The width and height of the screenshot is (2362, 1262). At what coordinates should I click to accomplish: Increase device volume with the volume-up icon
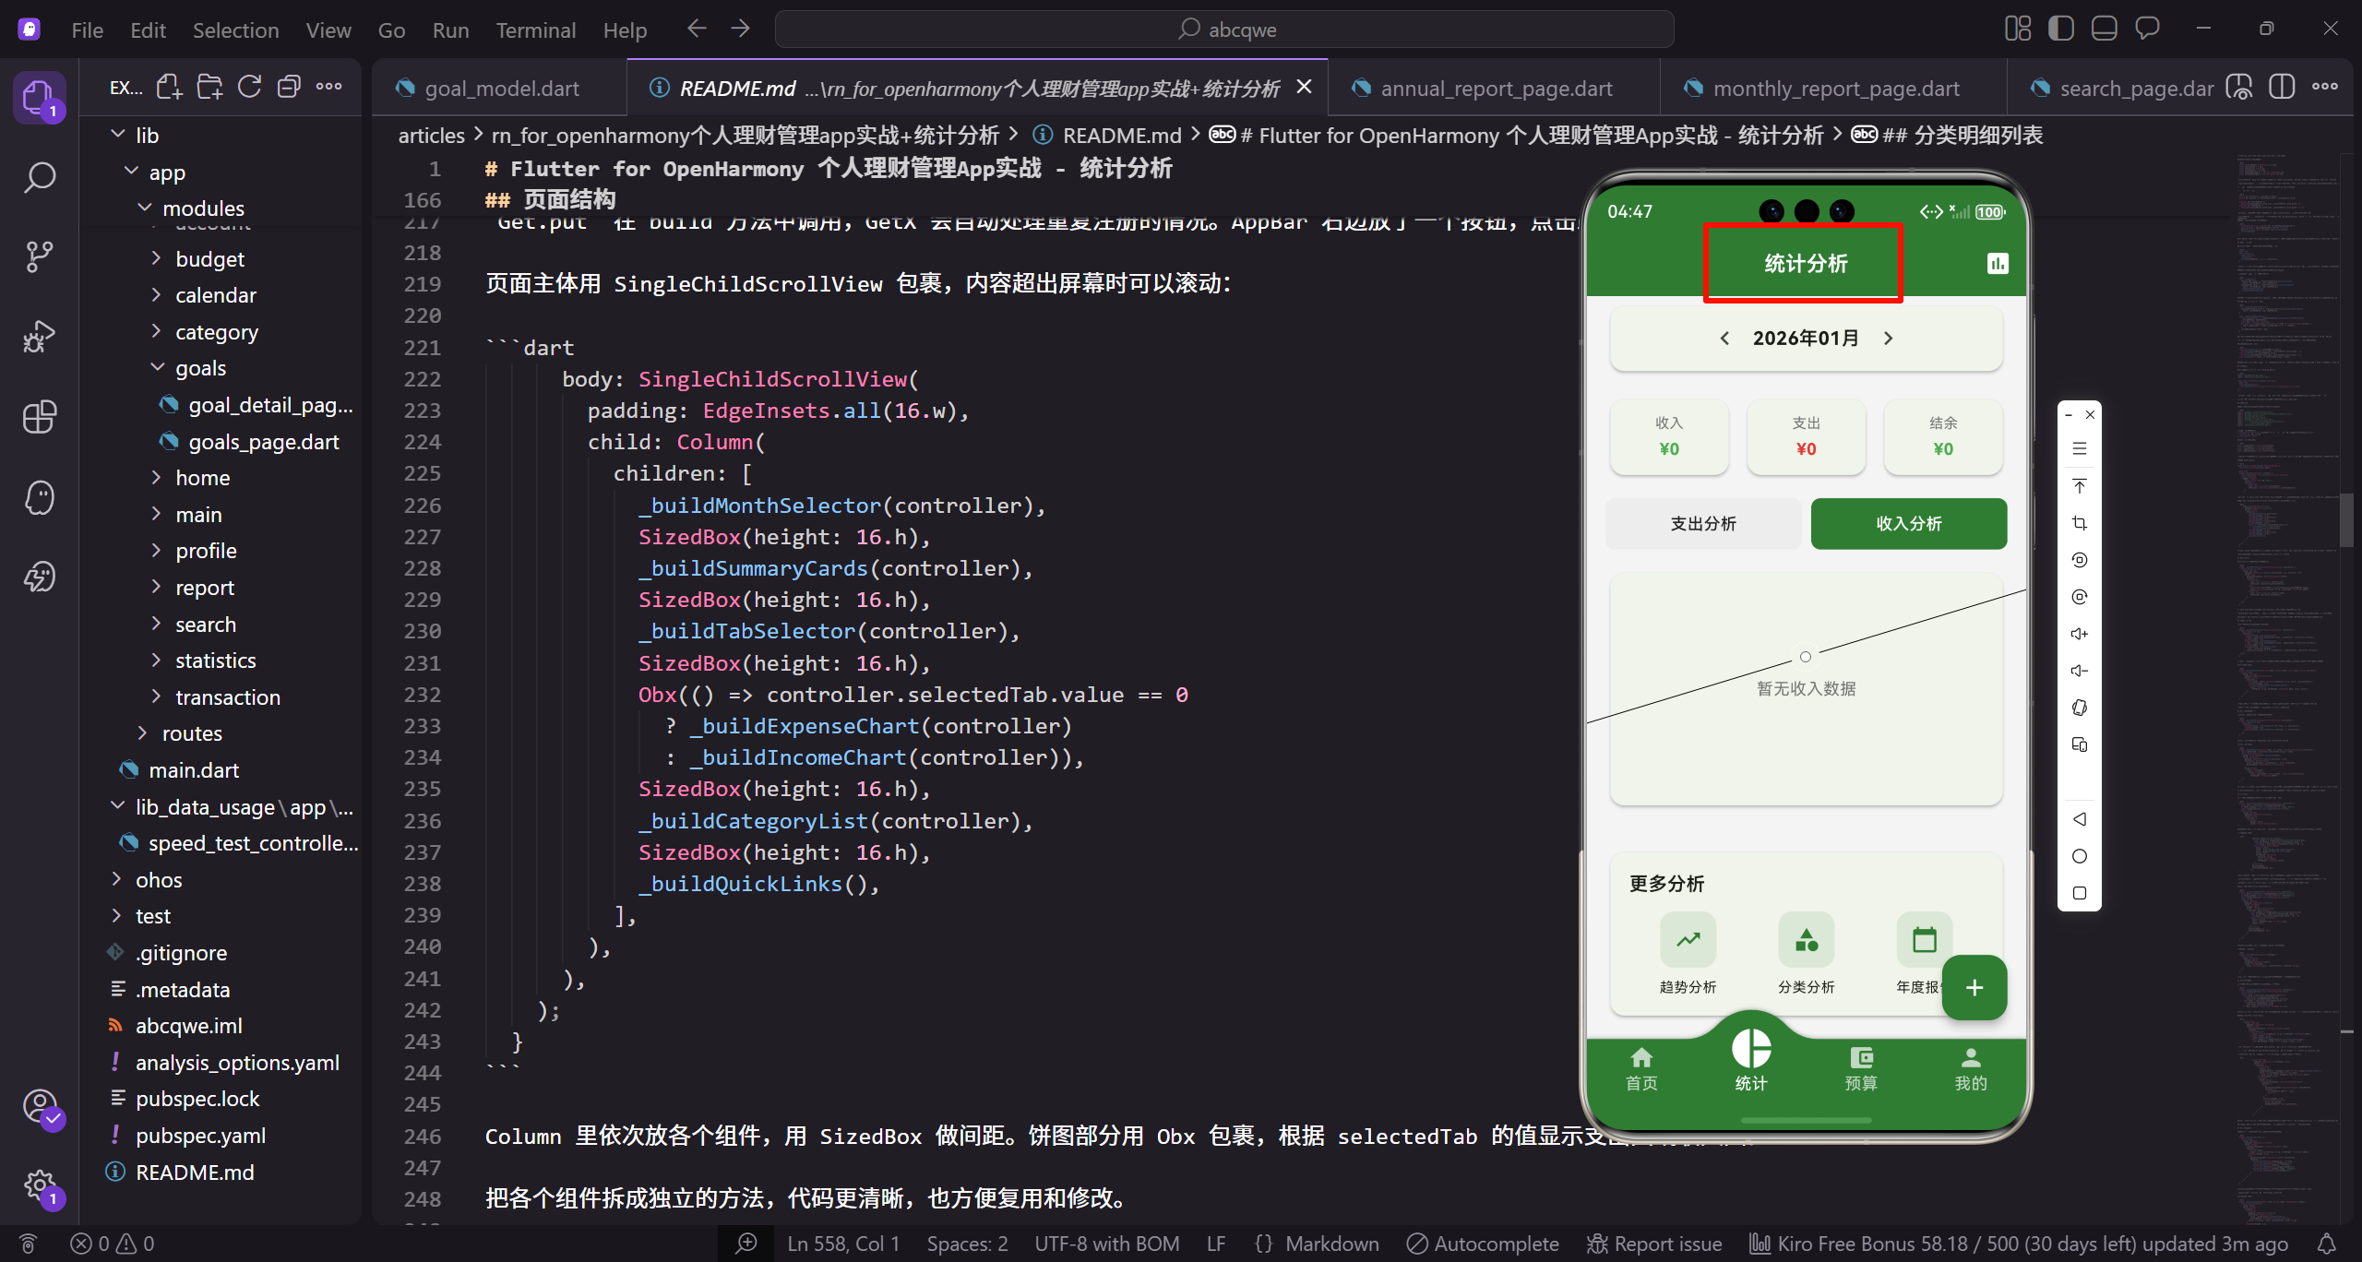(2080, 633)
